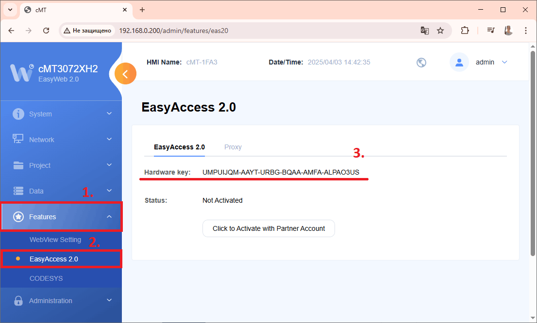Expand the Project sidebar section

coord(61,165)
